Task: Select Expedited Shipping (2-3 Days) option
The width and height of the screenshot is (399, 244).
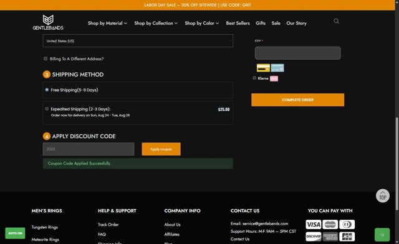Action: coord(47,109)
